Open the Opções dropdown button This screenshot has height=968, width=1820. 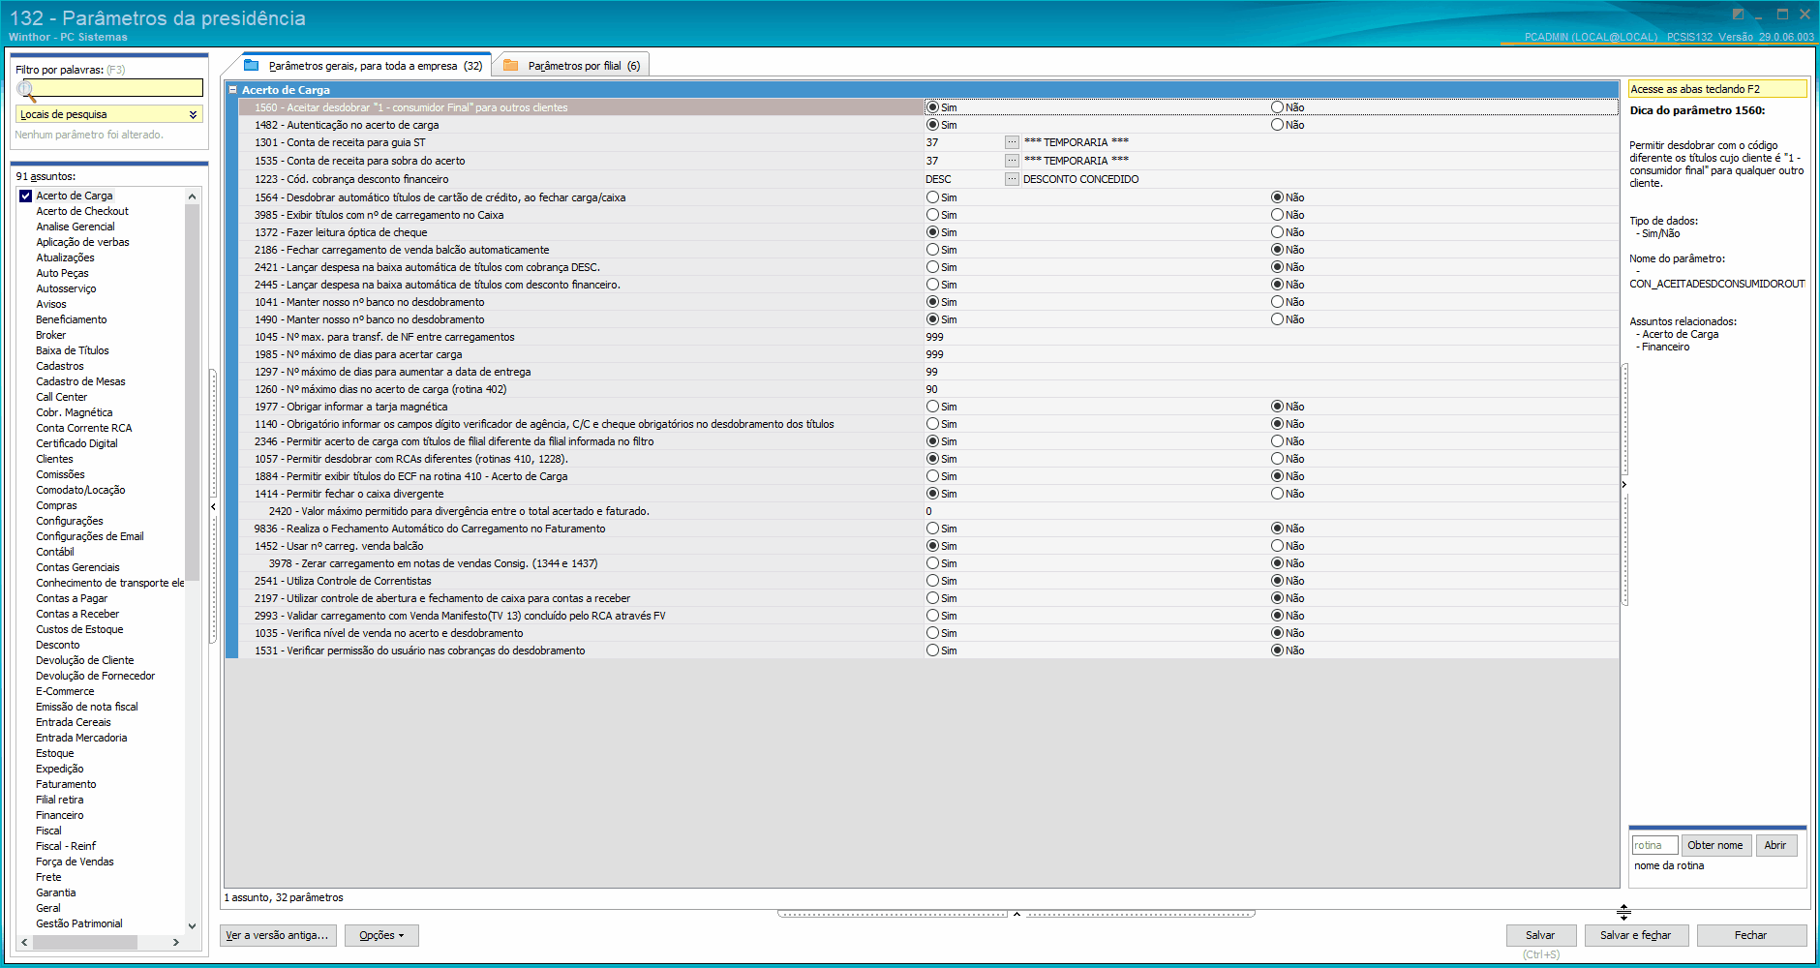pyautogui.click(x=381, y=935)
